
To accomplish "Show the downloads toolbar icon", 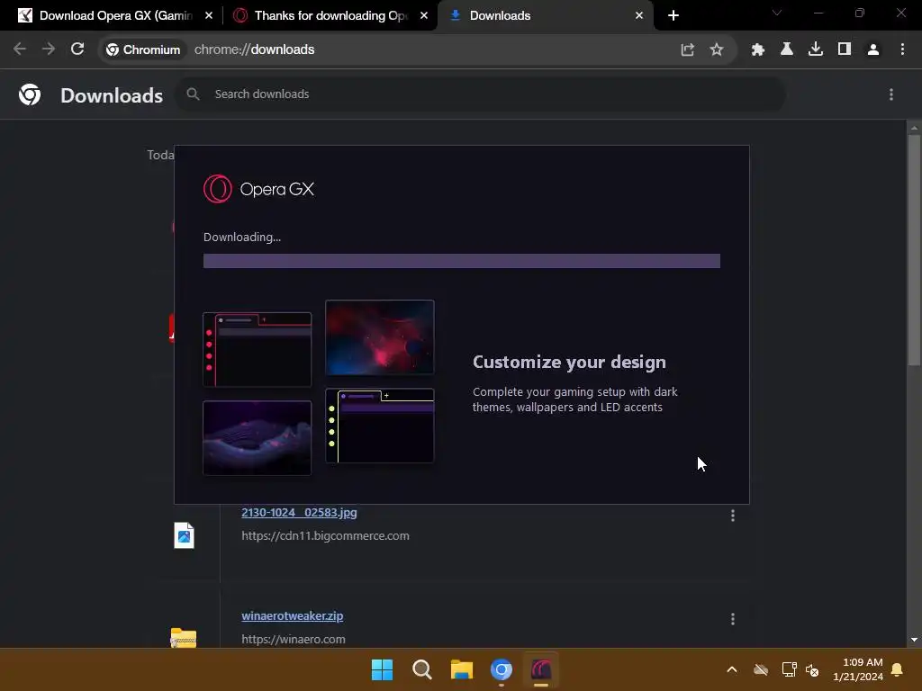I will point(815,50).
